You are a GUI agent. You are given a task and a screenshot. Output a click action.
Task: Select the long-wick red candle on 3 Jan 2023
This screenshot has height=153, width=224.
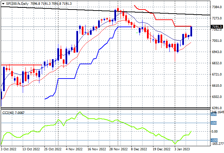coord(175,48)
